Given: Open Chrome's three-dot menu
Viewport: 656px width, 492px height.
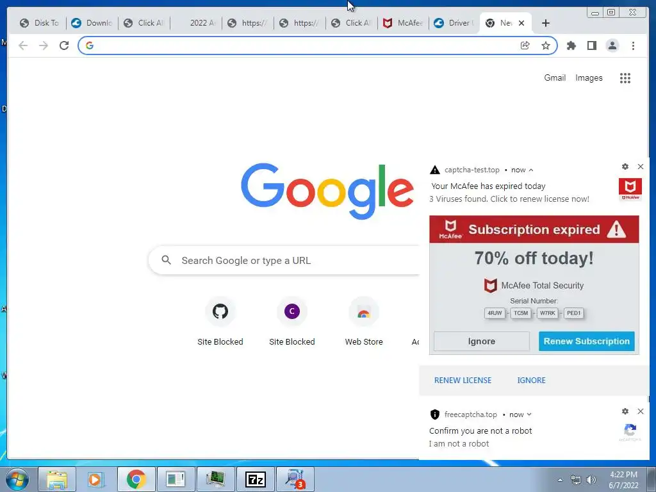Looking at the screenshot, I should 633,45.
